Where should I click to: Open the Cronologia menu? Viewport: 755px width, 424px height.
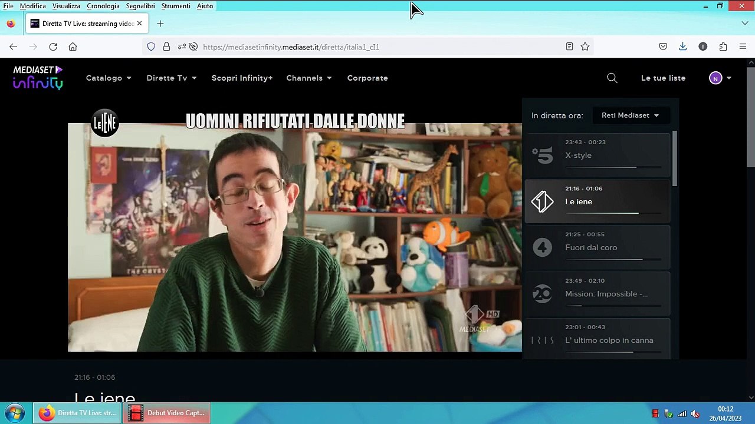click(103, 6)
